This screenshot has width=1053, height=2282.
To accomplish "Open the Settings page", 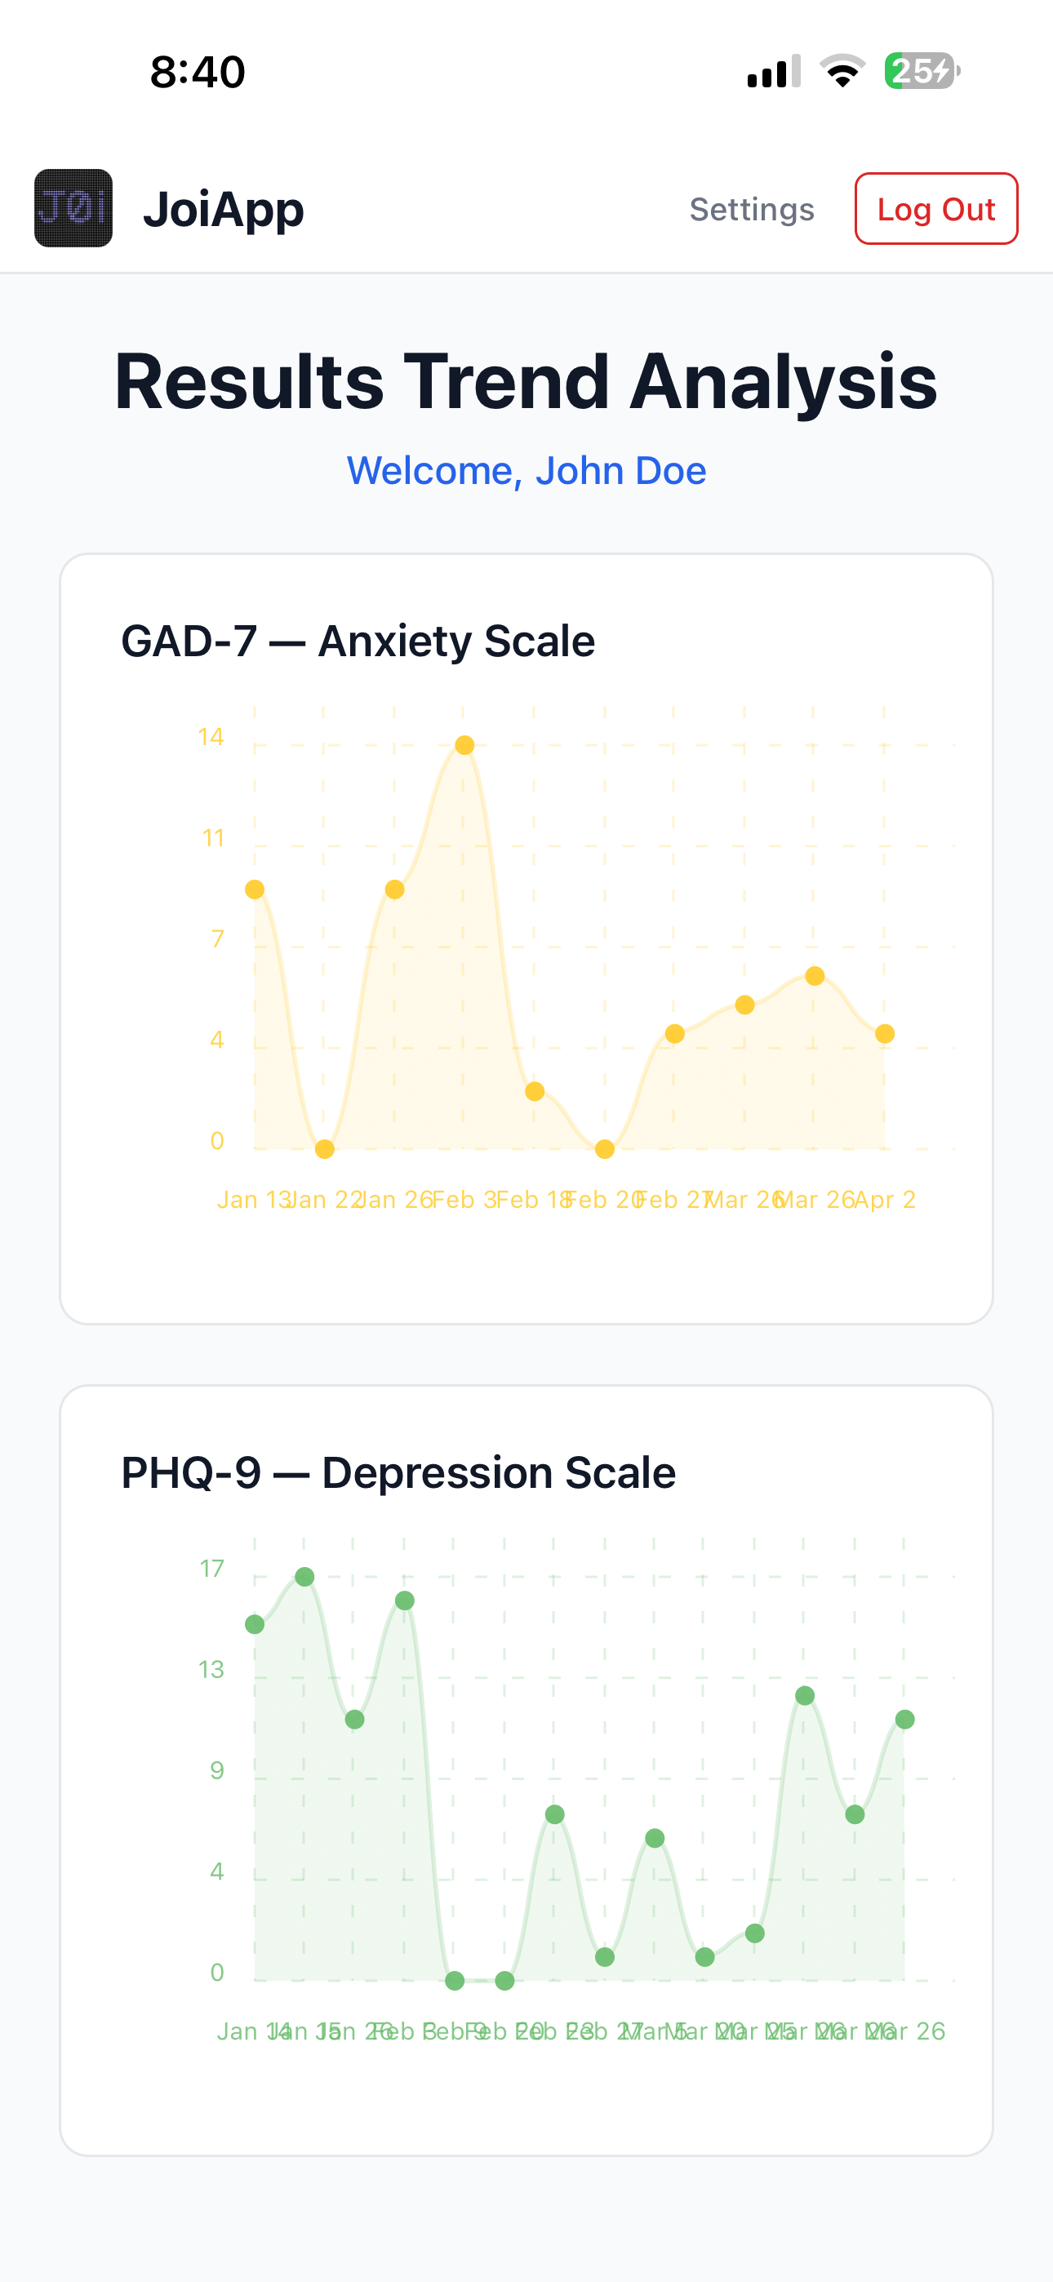I will pos(752,210).
